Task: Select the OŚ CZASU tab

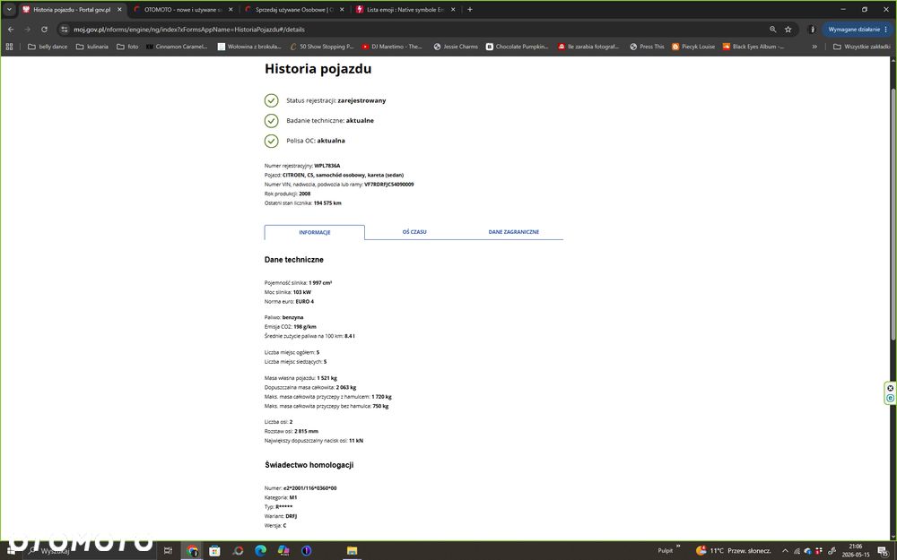Action: tap(414, 232)
